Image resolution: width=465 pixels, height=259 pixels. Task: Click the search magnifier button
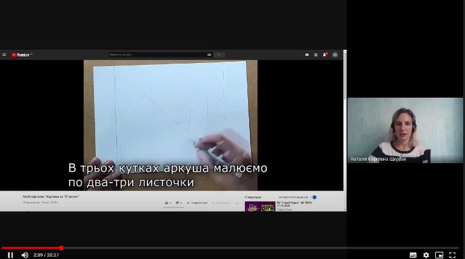click(x=219, y=55)
